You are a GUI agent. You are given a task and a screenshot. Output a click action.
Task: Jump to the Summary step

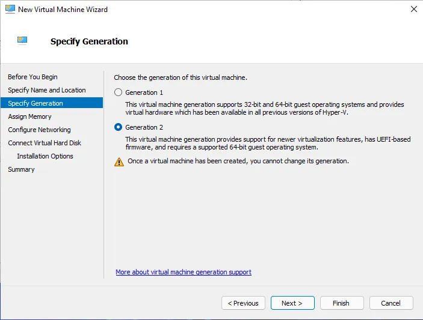point(21,169)
